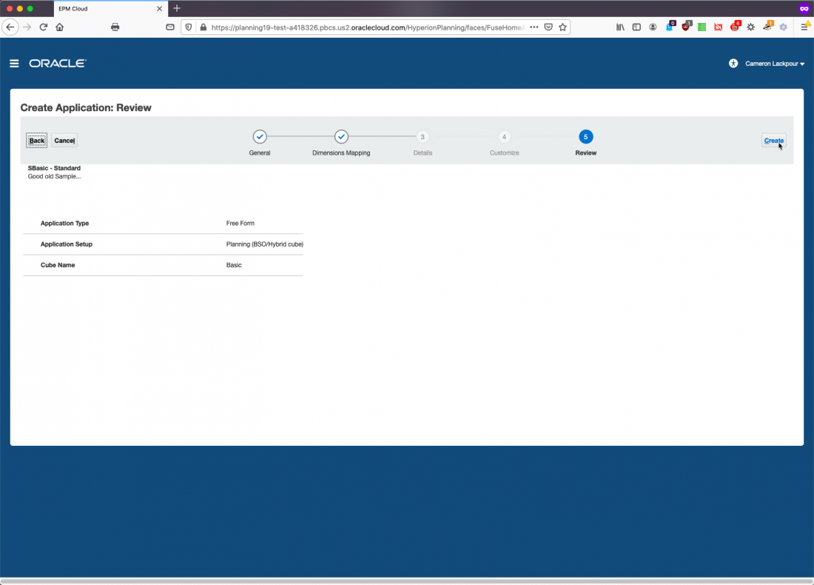
Task: Click the email envelope icon in the toolbar
Action: coord(169,26)
